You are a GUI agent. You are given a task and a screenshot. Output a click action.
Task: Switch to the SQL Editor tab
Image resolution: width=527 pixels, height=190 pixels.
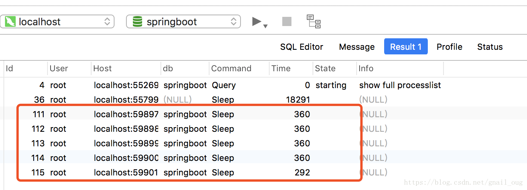pyautogui.click(x=302, y=47)
